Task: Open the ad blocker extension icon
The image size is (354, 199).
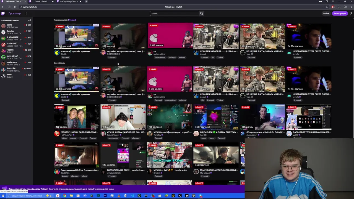Action: click(333, 7)
